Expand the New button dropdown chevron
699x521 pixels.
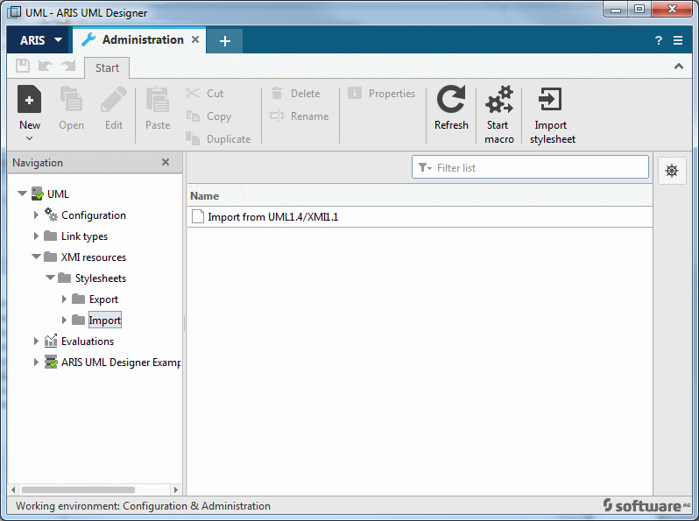pos(30,138)
